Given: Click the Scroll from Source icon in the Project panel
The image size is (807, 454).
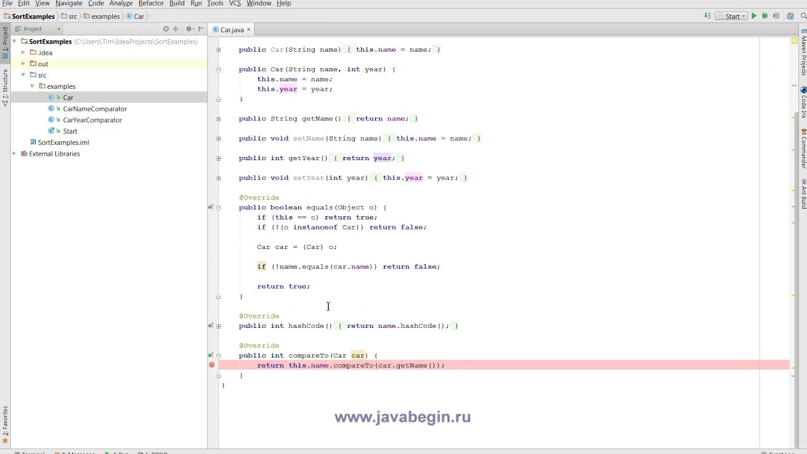Looking at the screenshot, I should 166,29.
